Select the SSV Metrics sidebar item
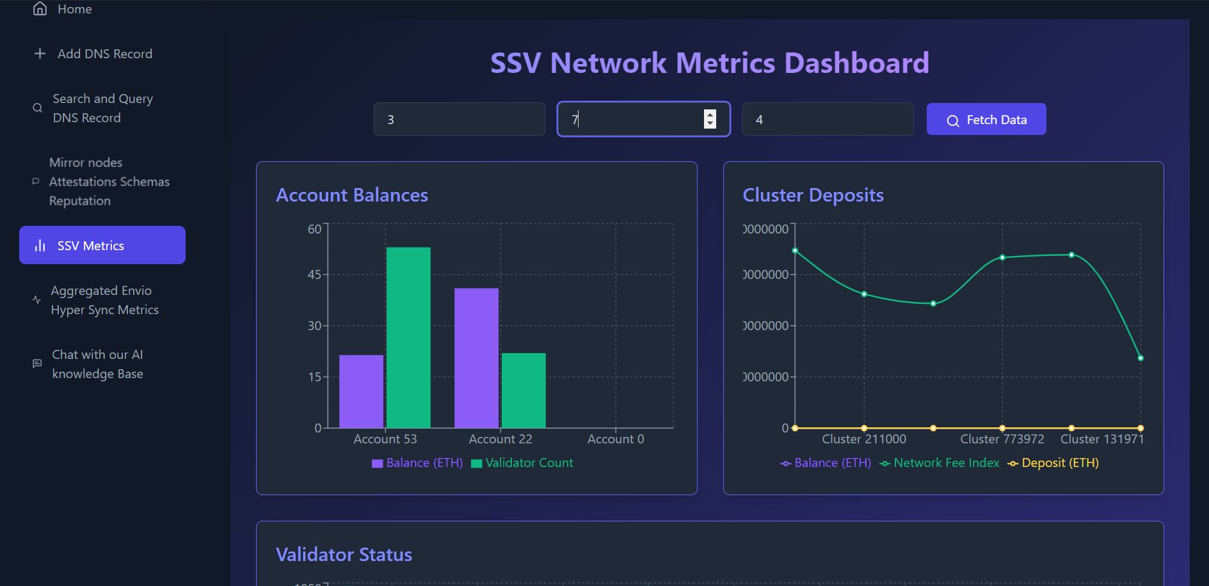The image size is (1209, 586). [x=102, y=245]
